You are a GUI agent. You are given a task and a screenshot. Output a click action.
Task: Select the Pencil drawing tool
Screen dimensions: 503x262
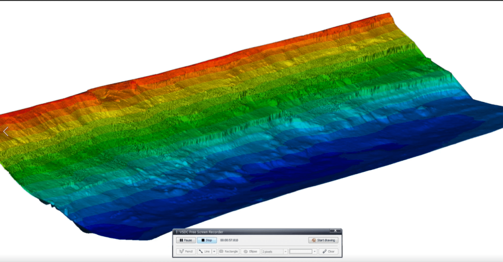186,251
